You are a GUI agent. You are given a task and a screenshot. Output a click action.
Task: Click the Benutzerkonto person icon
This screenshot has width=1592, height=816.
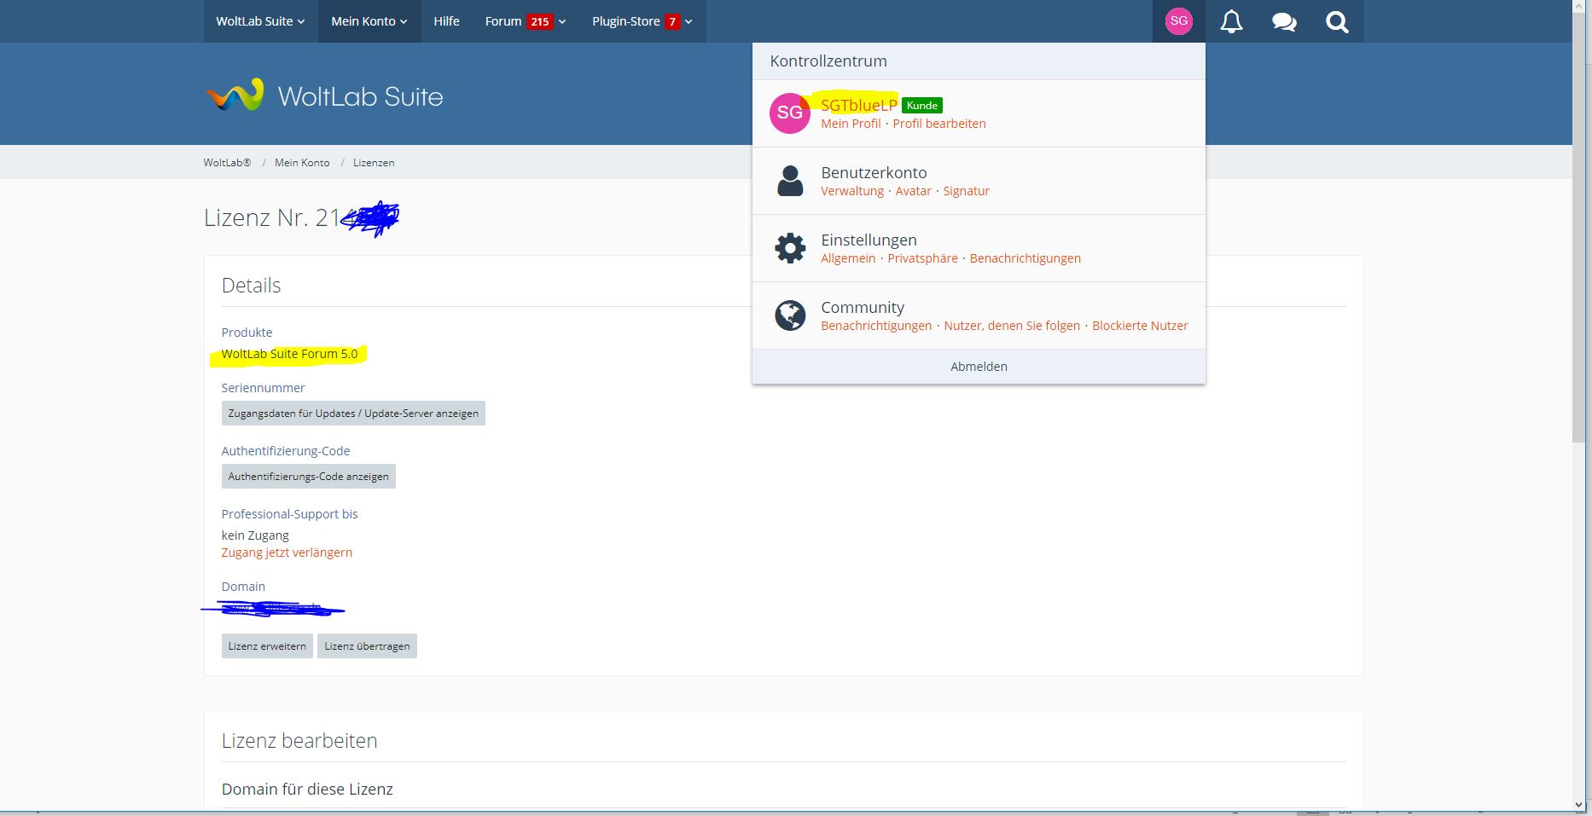click(x=789, y=181)
